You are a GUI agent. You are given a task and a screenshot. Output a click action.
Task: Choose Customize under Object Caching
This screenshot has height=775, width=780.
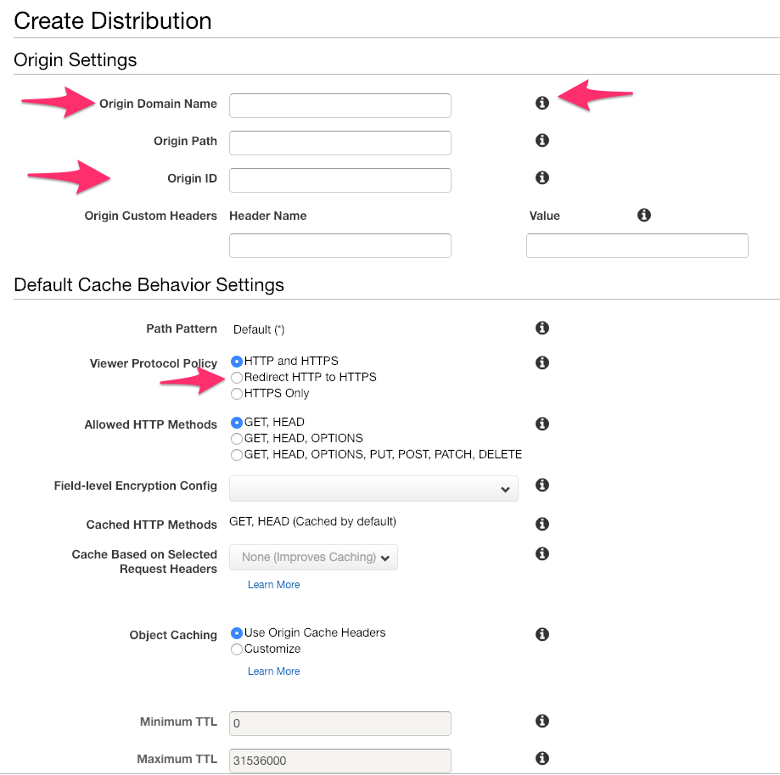pyautogui.click(x=236, y=649)
